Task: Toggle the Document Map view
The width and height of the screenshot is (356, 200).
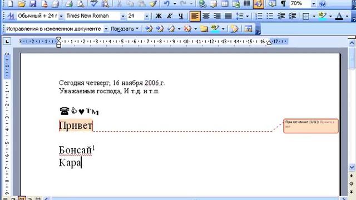Action: pos(272,3)
